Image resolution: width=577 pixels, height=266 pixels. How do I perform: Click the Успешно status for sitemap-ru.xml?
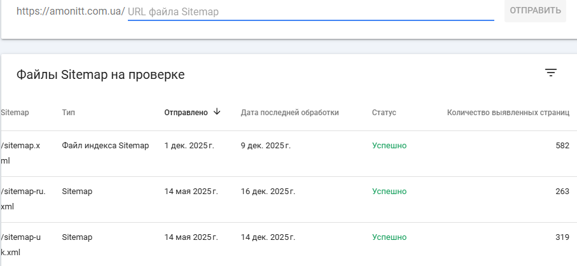pyautogui.click(x=389, y=192)
